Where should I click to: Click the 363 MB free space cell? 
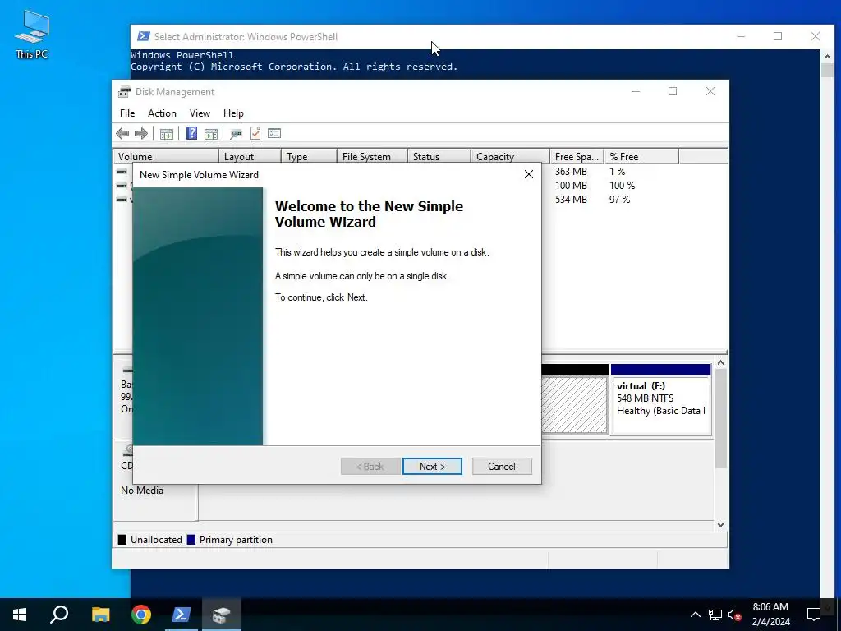[572, 171]
